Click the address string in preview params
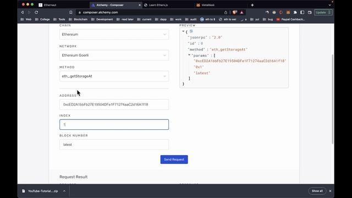Viewport: 352px width, 198px height. 240,61
